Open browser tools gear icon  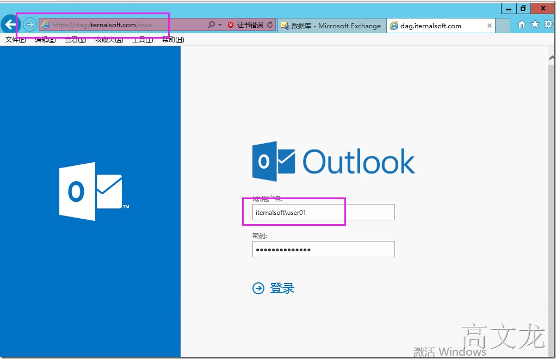point(548,24)
